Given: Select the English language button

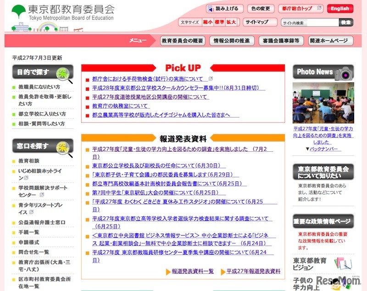Looking at the screenshot, I should tap(339, 8).
